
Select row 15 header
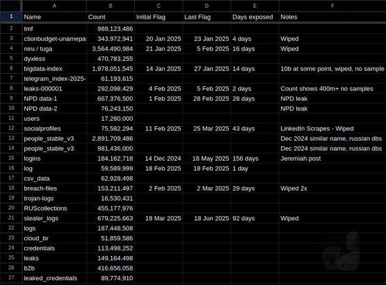click(11, 158)
